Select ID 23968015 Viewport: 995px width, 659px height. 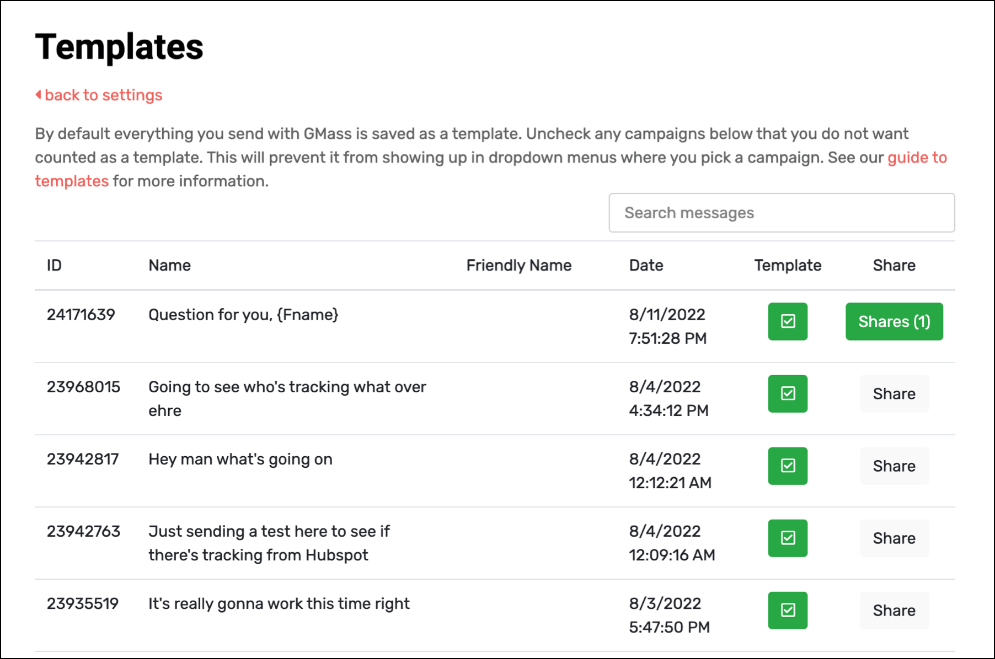(83, 387)
